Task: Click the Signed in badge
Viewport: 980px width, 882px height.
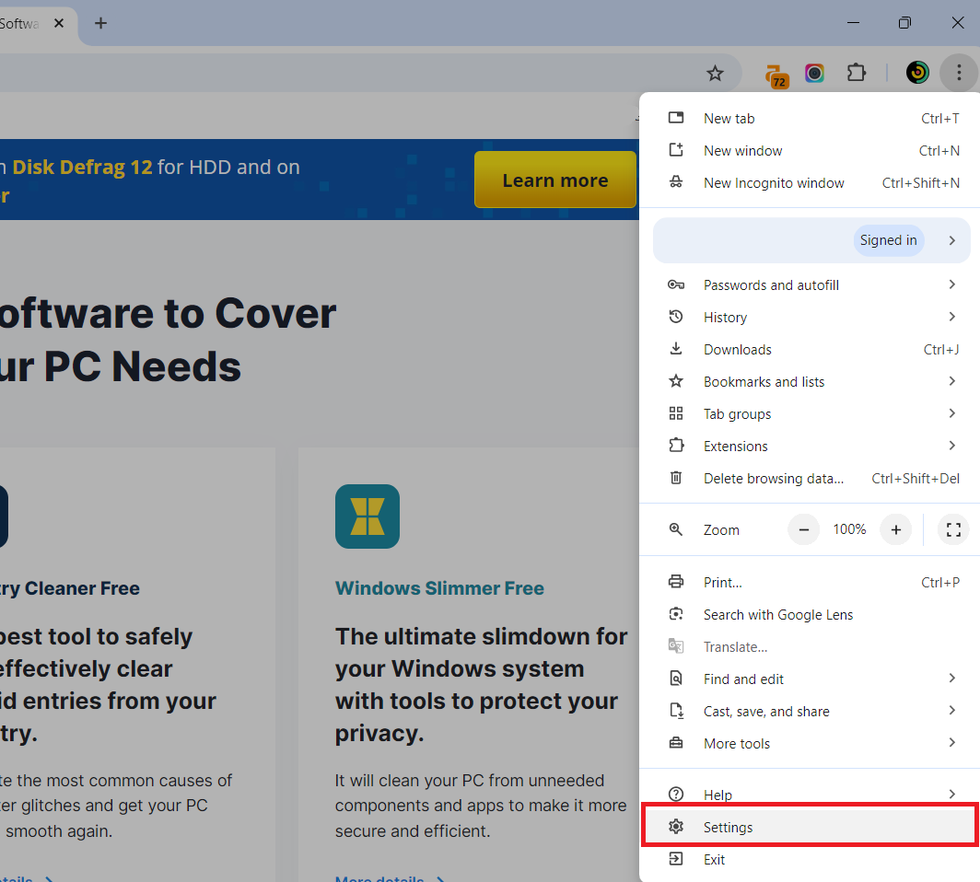Action: (x=888, y=240)
